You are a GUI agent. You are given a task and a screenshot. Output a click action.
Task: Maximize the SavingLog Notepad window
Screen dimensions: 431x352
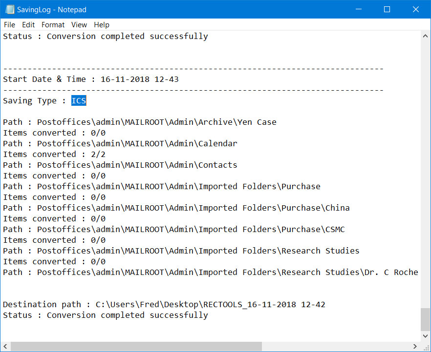click(387, 9)
